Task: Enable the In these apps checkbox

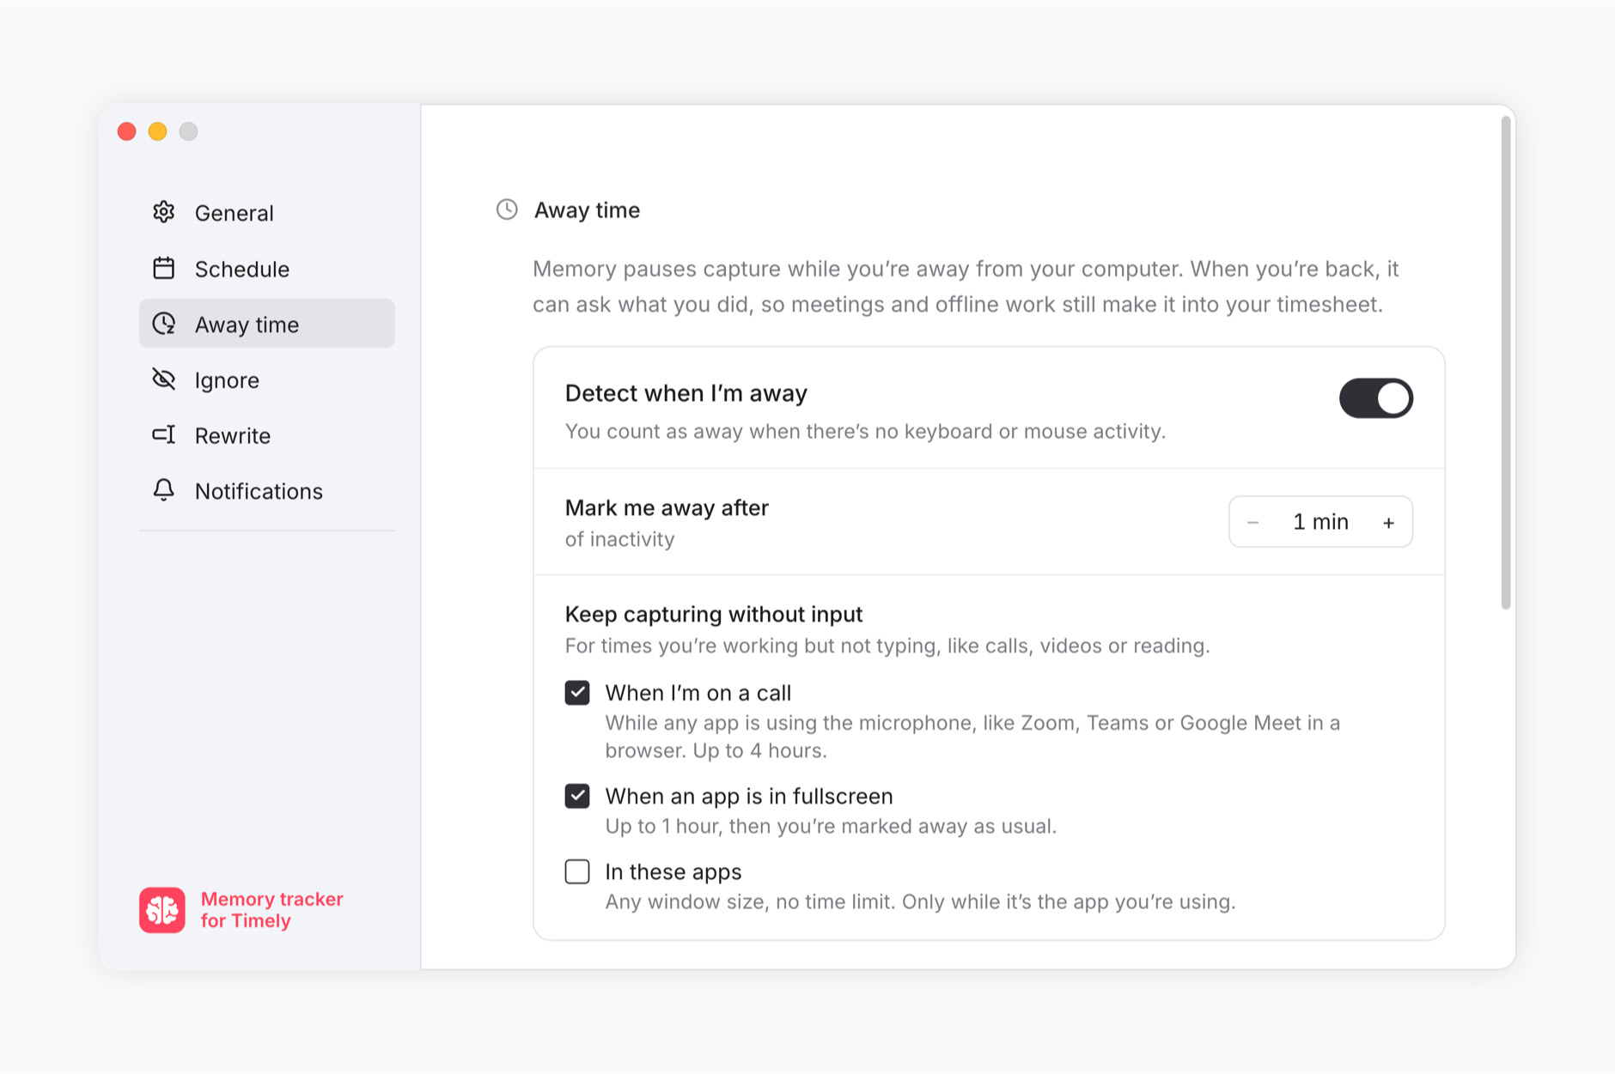Action: [577, 871]
